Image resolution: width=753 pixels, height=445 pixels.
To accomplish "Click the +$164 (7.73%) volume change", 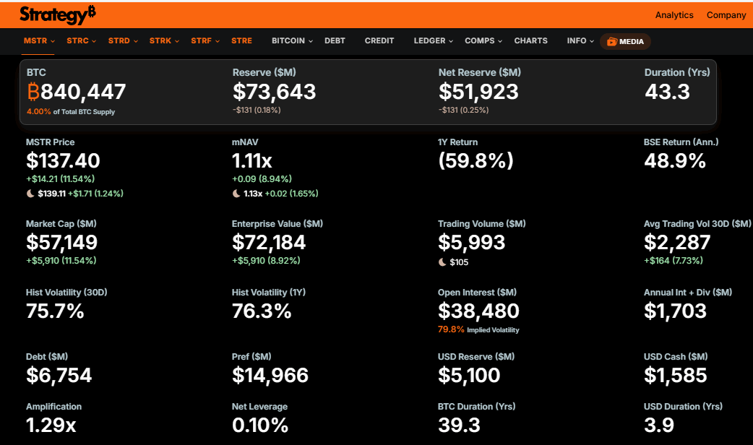I will 674,261.
